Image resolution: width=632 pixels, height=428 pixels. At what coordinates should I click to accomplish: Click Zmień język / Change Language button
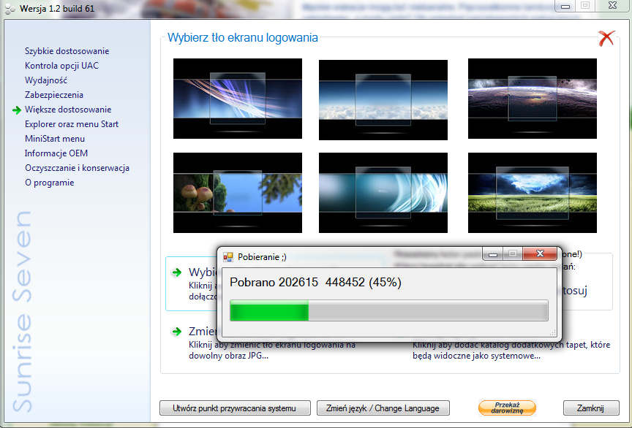(x=383, y=408)
